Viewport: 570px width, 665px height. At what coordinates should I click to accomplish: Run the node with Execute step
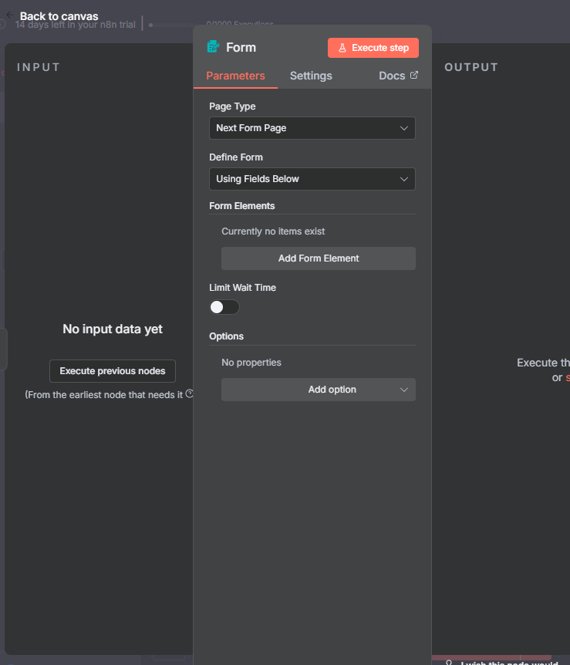[373, 48]
